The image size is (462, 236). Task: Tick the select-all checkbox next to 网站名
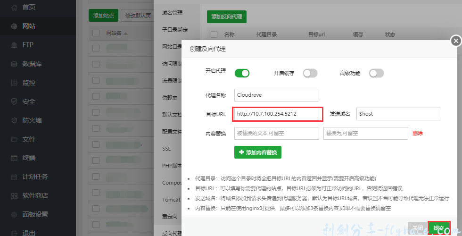pos(96,33)
